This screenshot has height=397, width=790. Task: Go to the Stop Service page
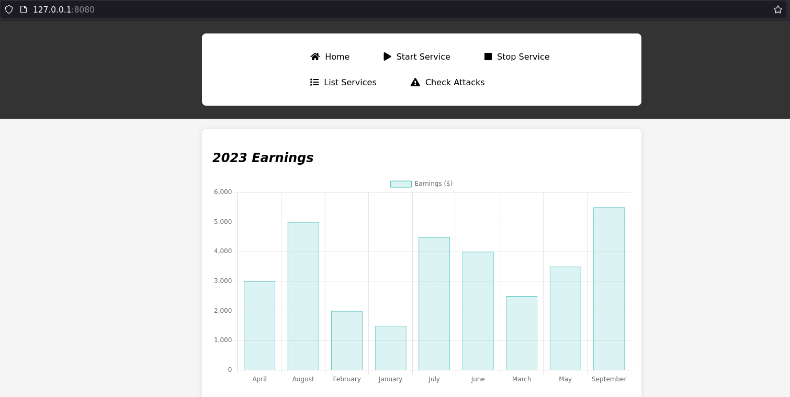tap(523, 56)
